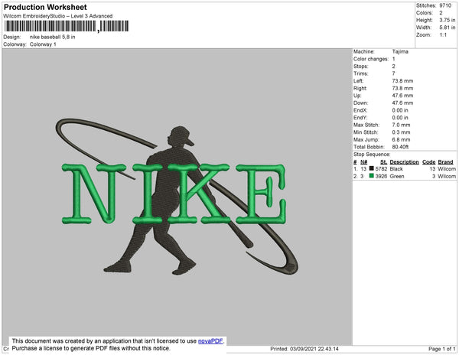Click the 'Color changes:' label
The height and width of the screenshot is (355, 459).
[x=371, y=59]
